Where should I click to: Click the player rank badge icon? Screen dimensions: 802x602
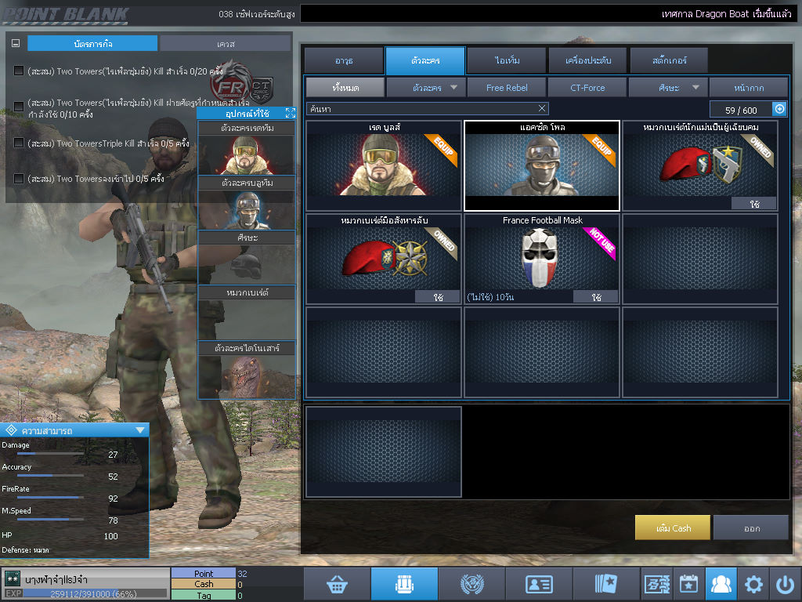coord(13,578)
